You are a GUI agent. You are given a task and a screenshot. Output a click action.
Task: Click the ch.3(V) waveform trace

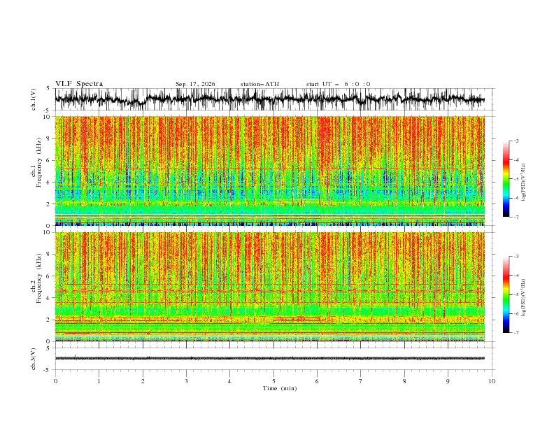pyautogui.click(x=269, y=358)
